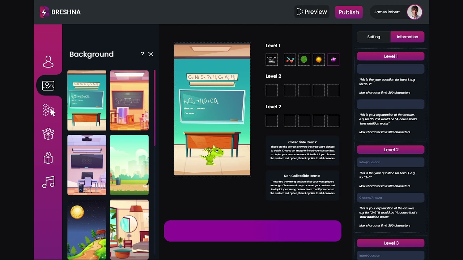463x260 pixels.
Task: Select the purple planet item in Level 1
Action: click(333, 60)
